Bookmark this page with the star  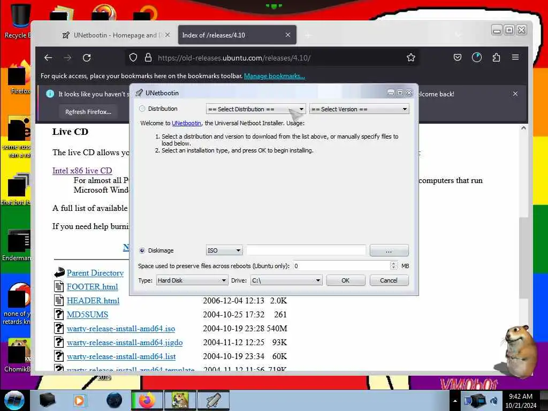[411, 58]
